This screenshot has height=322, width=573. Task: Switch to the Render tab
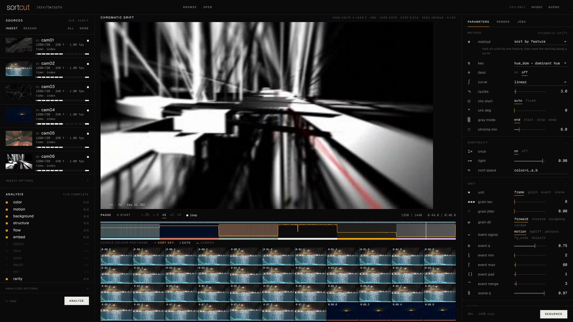(503, 22)
